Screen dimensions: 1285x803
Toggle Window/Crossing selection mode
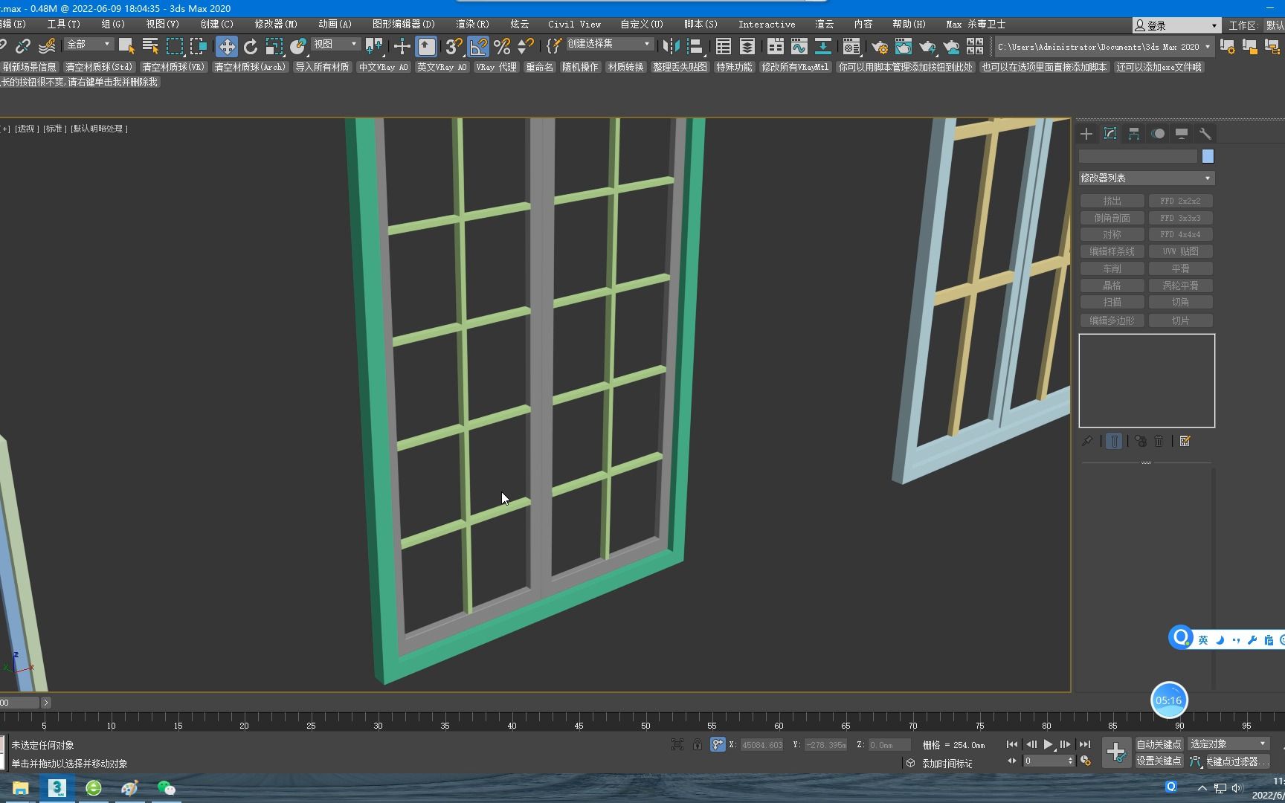pyautogui.click(x=199, y=47)
